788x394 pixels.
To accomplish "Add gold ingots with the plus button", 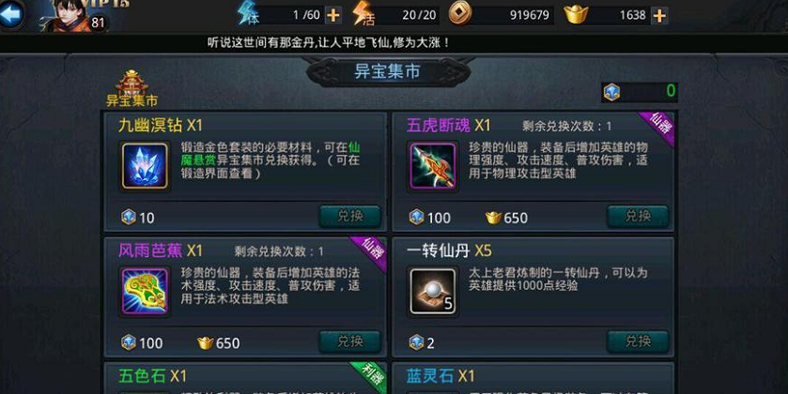I will click(x=659, y=16).
